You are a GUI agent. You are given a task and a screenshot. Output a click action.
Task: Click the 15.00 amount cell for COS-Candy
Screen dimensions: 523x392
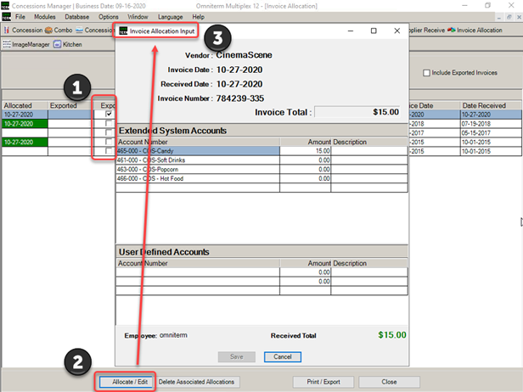pyautogui.click(x=306, y=151)
